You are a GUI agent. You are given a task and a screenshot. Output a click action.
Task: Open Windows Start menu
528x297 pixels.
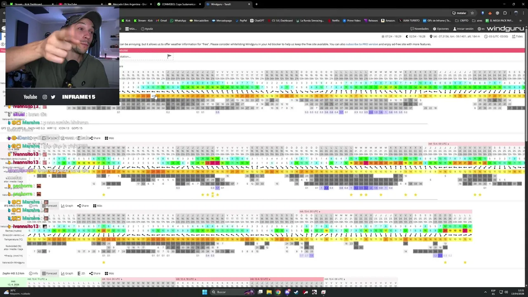point(205,292)
